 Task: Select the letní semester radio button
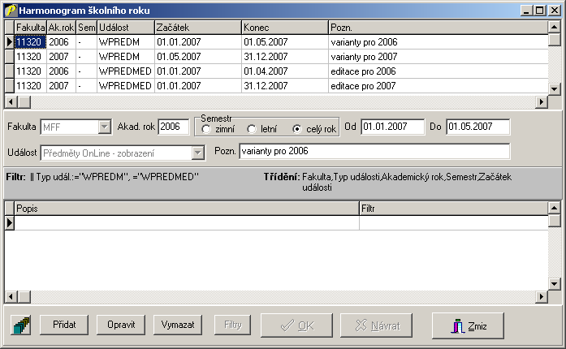click(252, 129)
